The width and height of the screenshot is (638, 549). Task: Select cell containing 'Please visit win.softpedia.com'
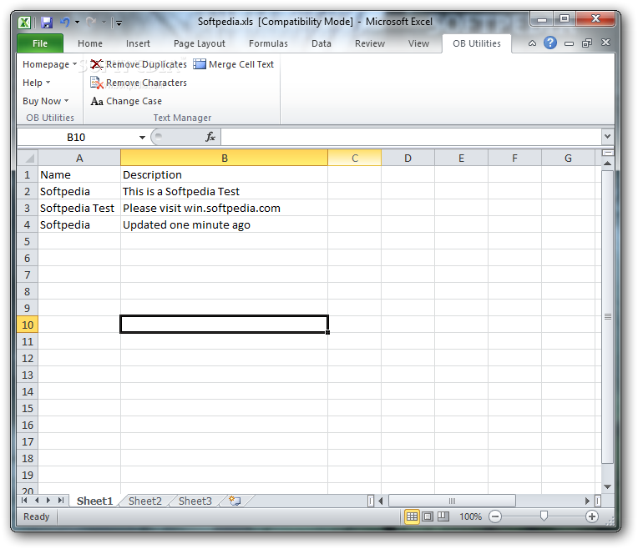click(x=224, y=209)
